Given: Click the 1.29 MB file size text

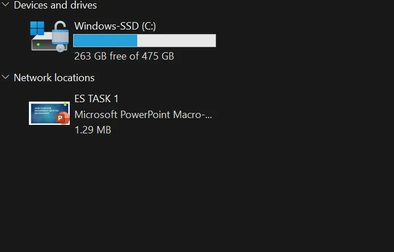Looking at the screenshot, I should coord(93,130).
